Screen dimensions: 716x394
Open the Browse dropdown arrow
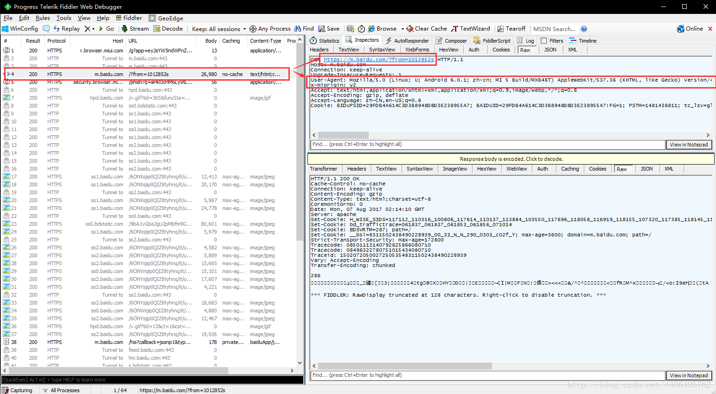pyautogui.click(x=403, y=29)
